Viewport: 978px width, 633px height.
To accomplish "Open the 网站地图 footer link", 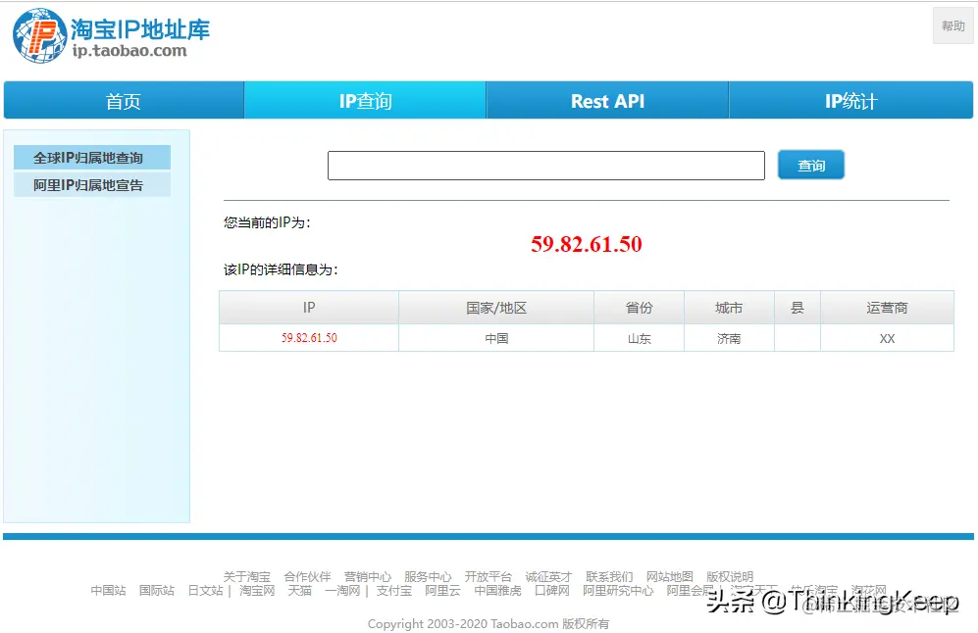I will [x=672, y=576].
